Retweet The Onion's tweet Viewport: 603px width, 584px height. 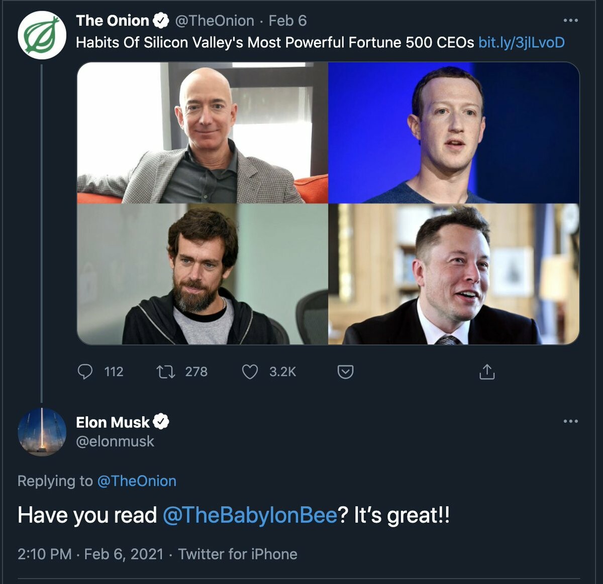(165, 372)
